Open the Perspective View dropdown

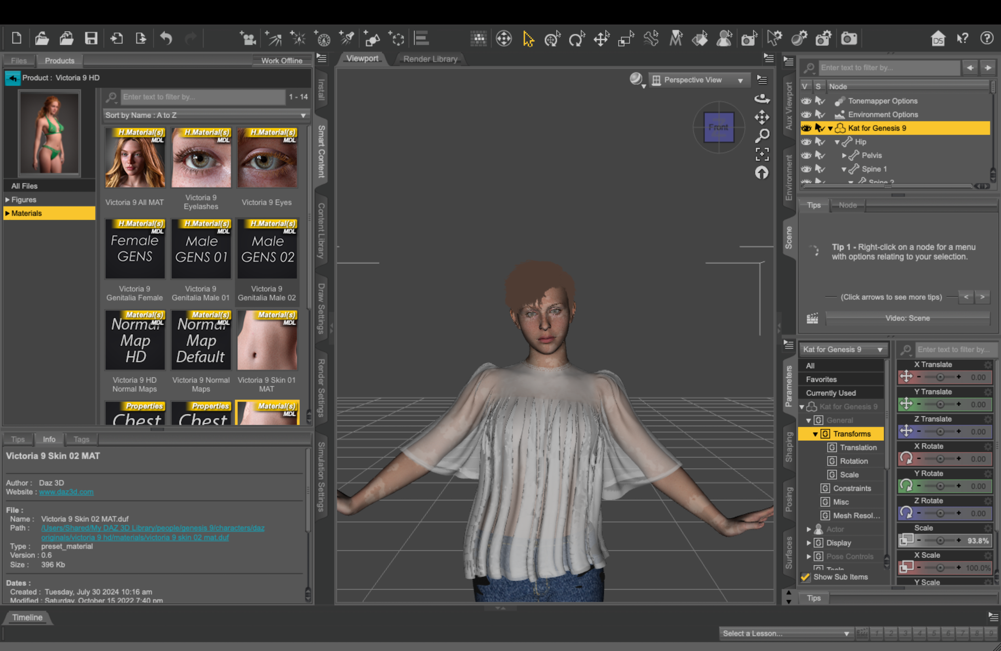coord(699,80)
